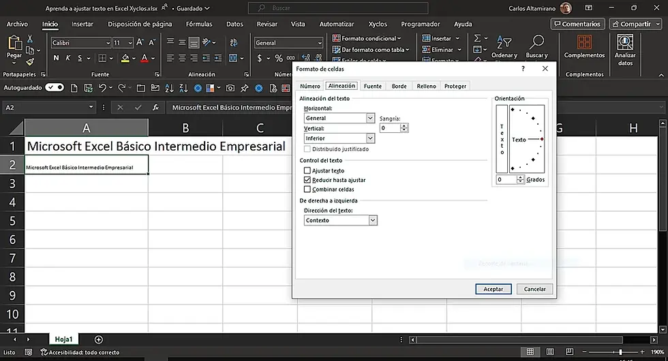Select the bottom vertical align icon in the ribbon

[x=194, y=42]
